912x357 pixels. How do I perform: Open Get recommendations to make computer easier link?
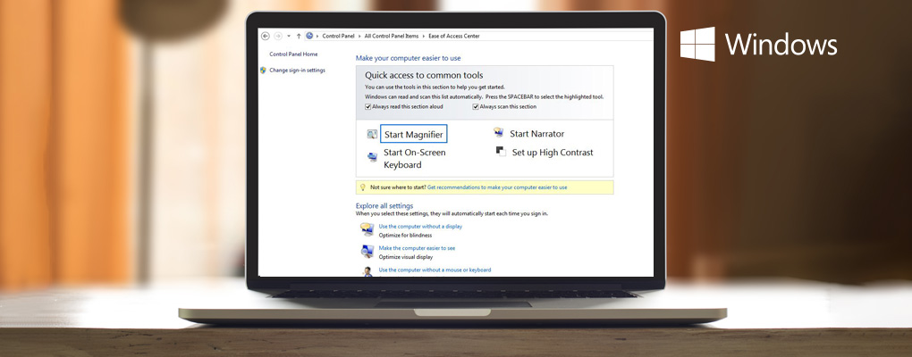[x=497, y=187]
